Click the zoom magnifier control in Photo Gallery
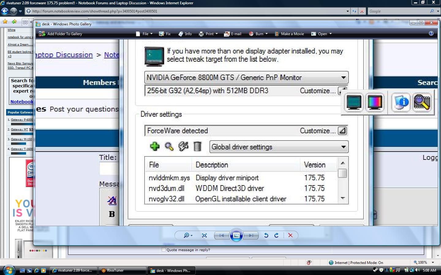The image size is (441, 275). [188, 235]
